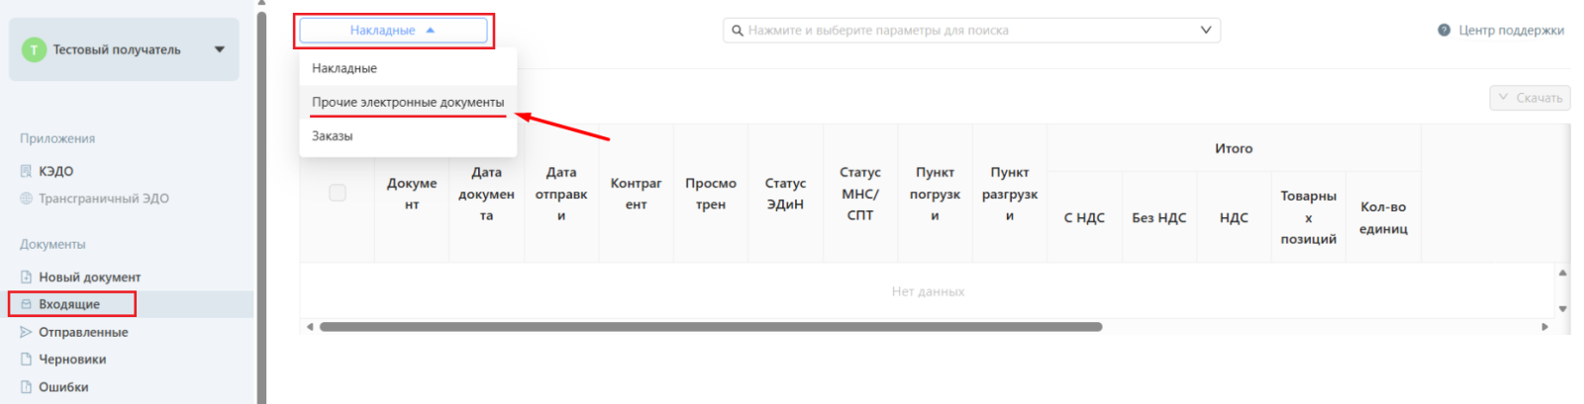Pick Накладные option in dropdown list
1584x404 pixels.
click(x=345, y=68)
